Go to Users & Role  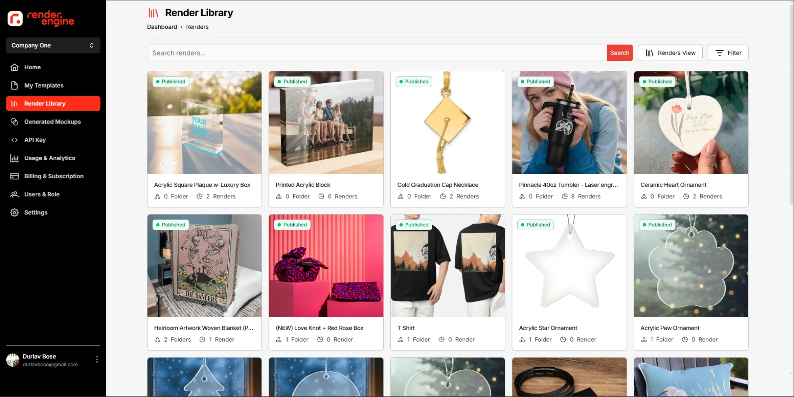[53, 194]
